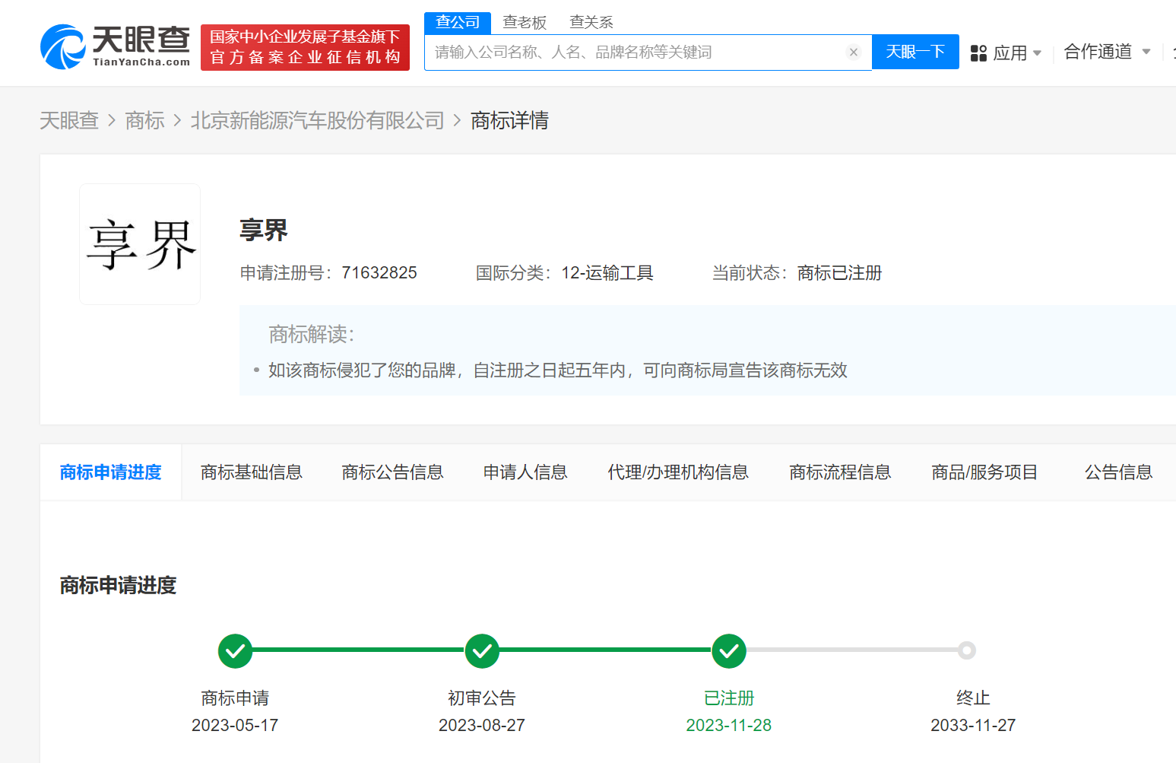
Task: Click the green check icon above 初审公告
Action: pyautogui.click(x=482, y=651)
